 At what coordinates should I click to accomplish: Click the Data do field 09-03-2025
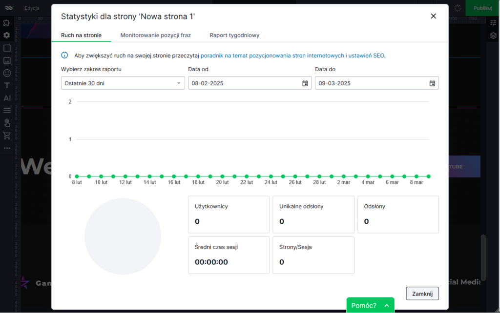376,83
